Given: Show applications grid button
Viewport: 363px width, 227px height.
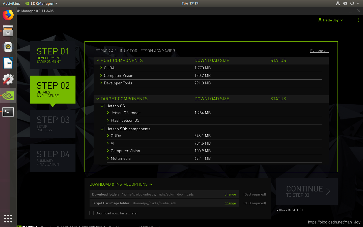Looking at the screenshot, I should click(x=8, y=218).
